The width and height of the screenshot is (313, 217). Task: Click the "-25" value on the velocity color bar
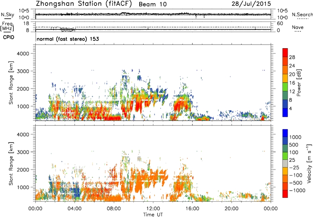294,168
